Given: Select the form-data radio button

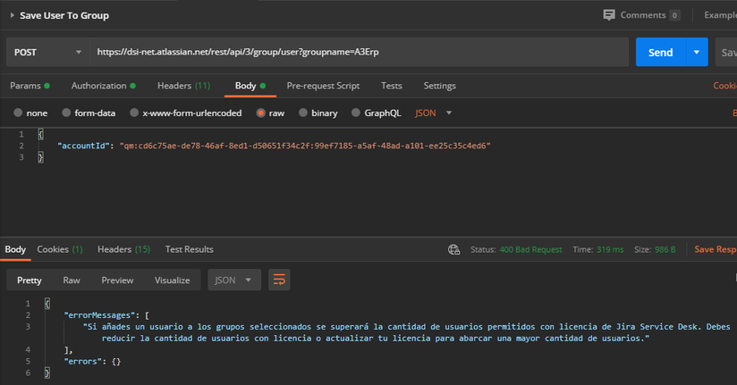Looking at the screenshot, I should [x=66, y=113].
